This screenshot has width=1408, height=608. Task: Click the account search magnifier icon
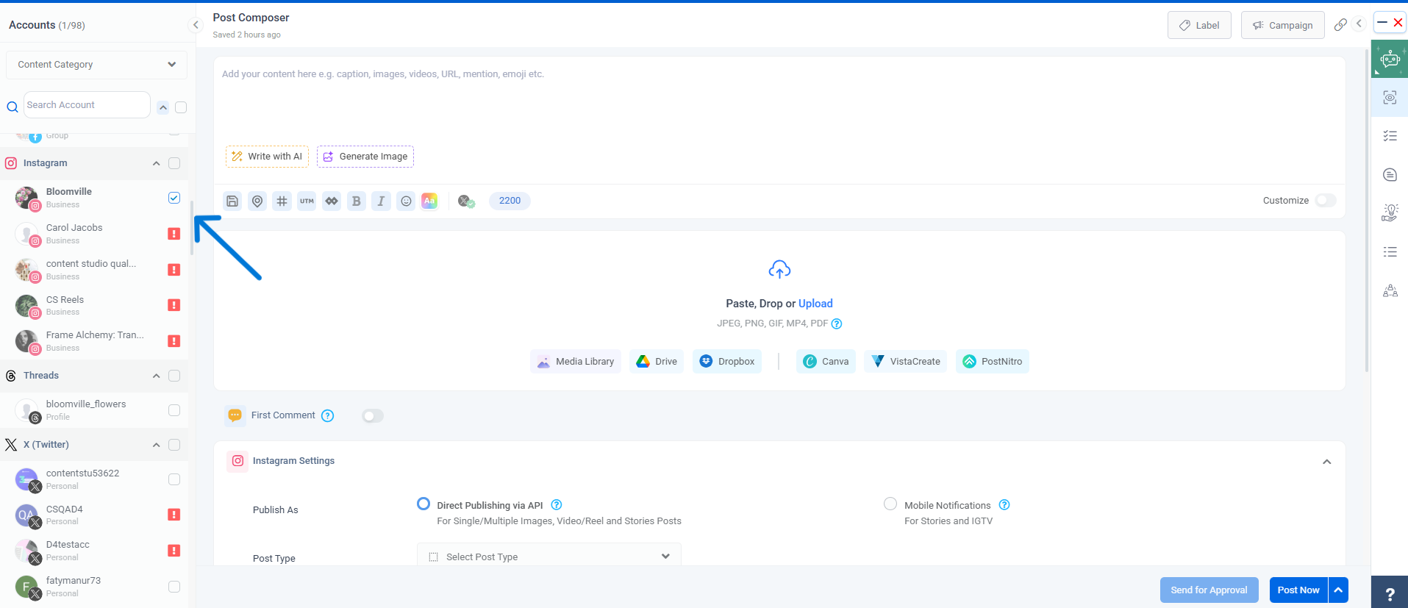pyautogui.click(x=12, y=107)
